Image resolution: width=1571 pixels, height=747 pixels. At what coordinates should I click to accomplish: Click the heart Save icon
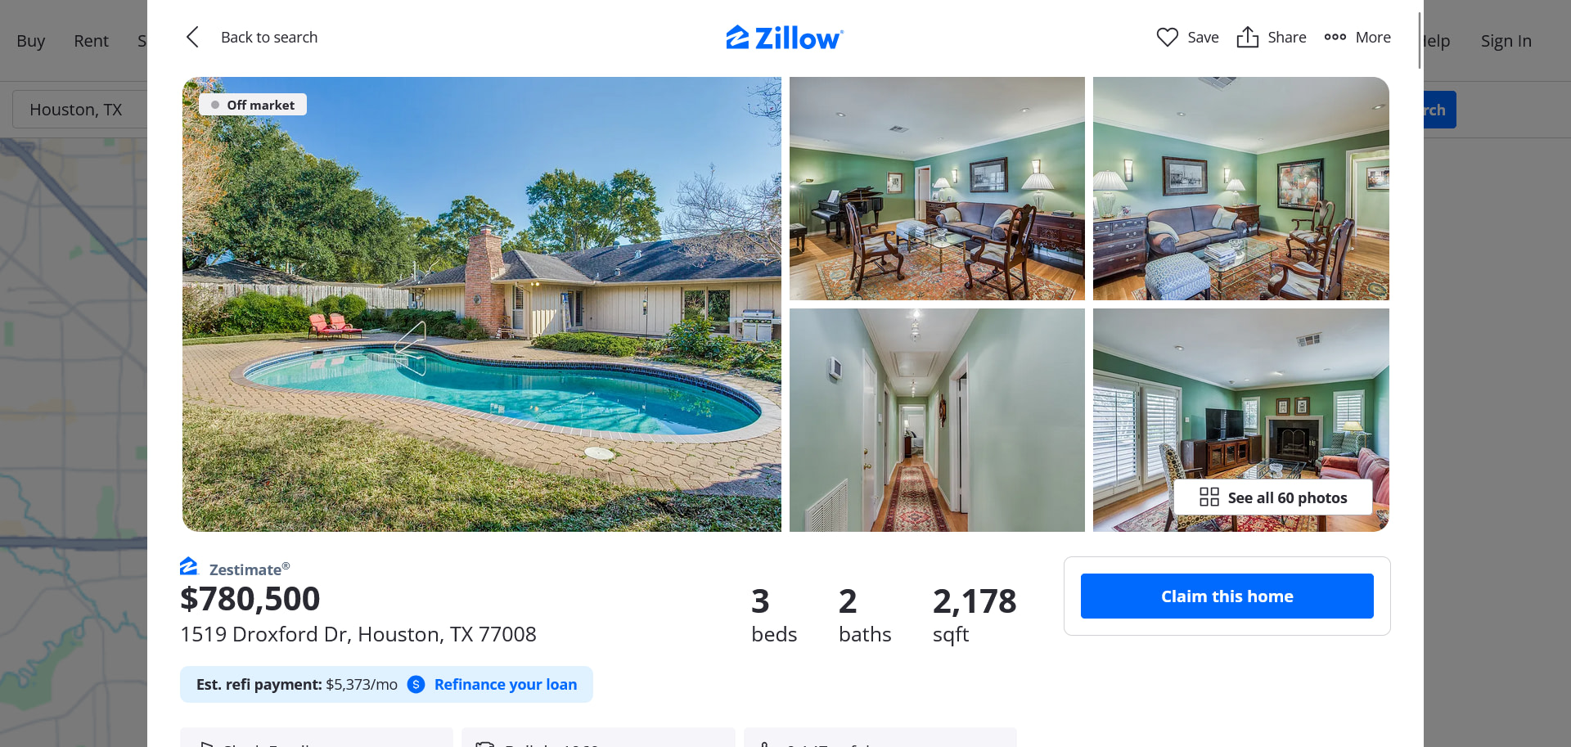point(1168,37)
